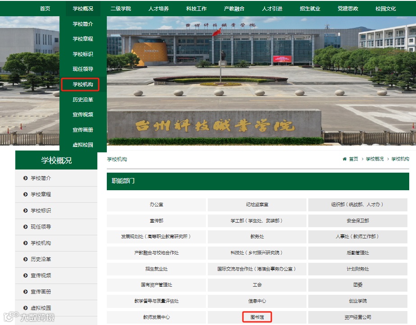
Task: Select 现任领导 in the dropdown menu
Action: 83,69
